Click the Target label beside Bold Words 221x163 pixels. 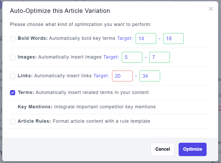[x=125, y=39]
